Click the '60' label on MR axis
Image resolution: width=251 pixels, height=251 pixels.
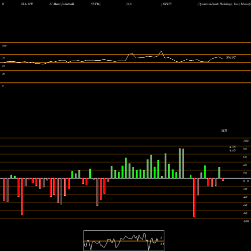coord(245,157)
